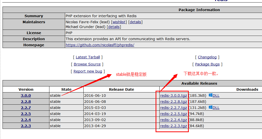
Task: Click the Windows DLL icon for version 2.2.7
Action: pos(211,107)
